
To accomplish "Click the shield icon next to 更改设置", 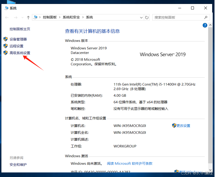I will tap(174, 125).
